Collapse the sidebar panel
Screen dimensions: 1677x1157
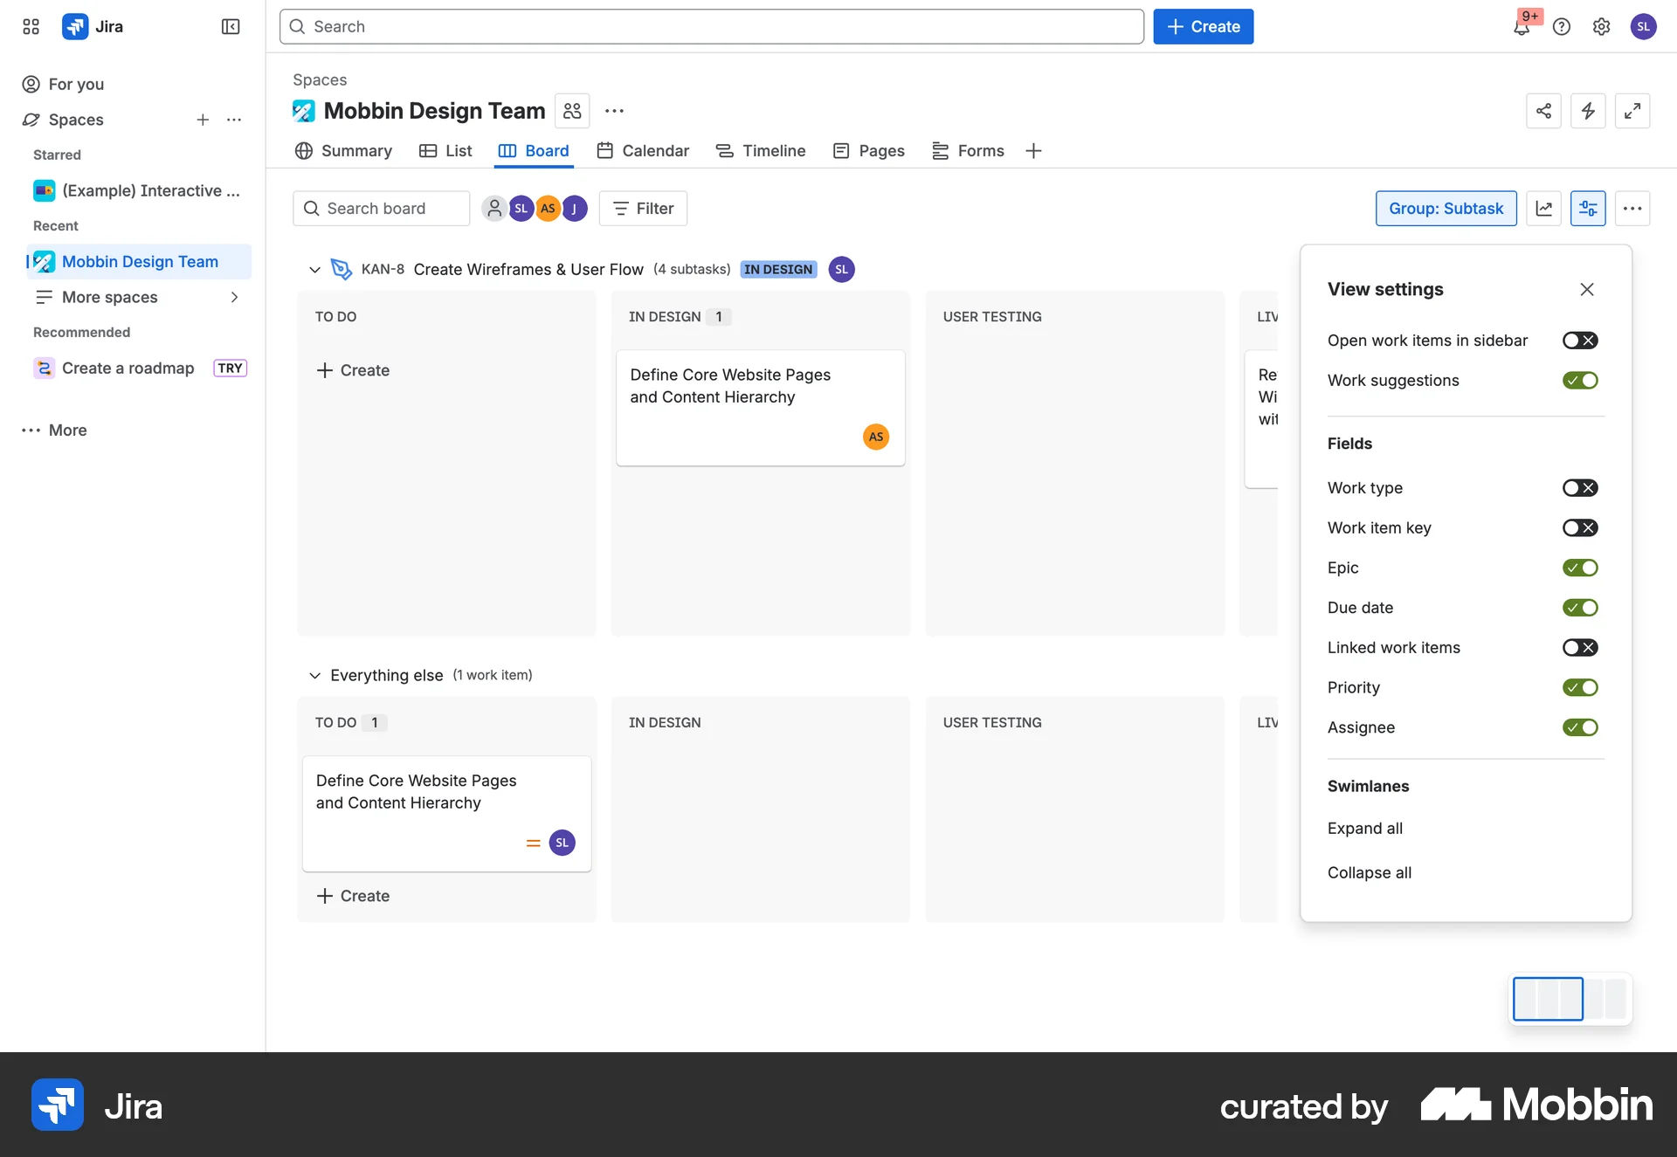tap(230, 26)
